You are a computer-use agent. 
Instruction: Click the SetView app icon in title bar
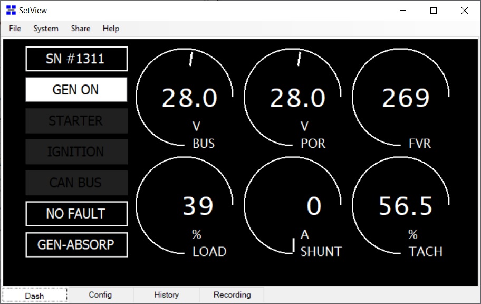(11, 10)
